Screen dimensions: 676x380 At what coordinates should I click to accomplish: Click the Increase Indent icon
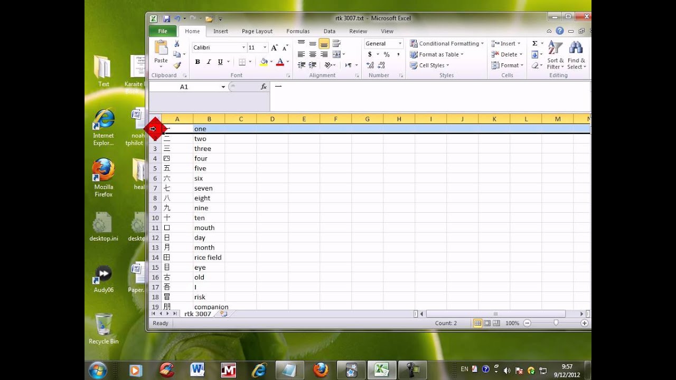click(x=313, y=65)
